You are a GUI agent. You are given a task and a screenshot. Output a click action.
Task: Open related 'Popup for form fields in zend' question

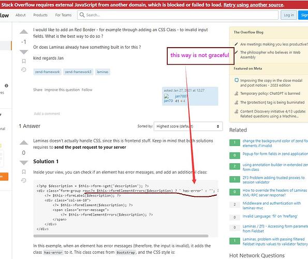coord(275,154)
